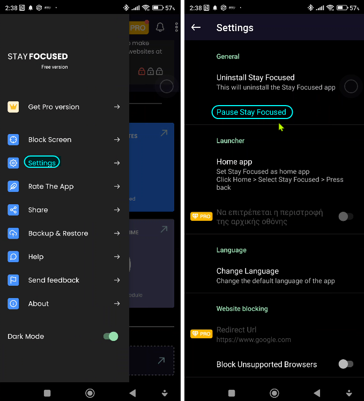Image resolution: width=364 pixels, height=401 pixels.
Task: Tap PRO badge beside Greek rotation setting
Action: click(x=202, y=217)
